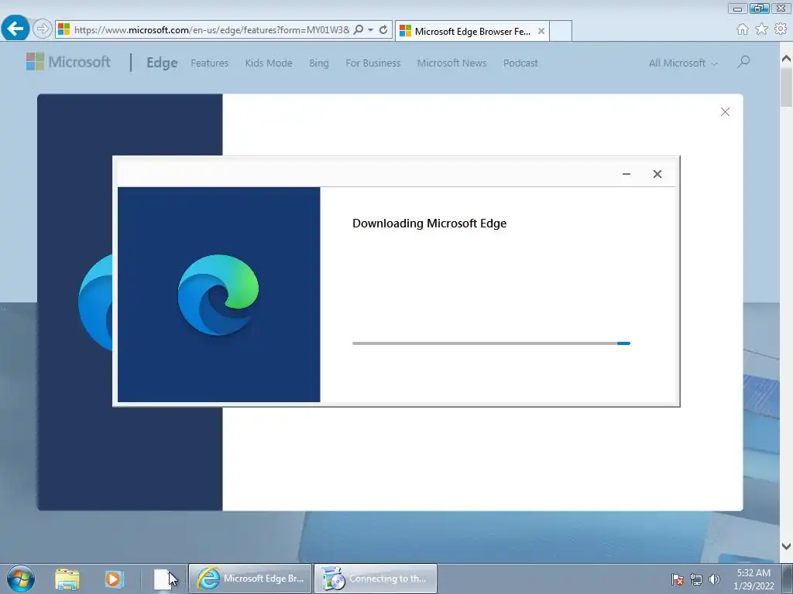Minimize the Edge installer dialog
The image size is (793, 594).
coord(626,174)
